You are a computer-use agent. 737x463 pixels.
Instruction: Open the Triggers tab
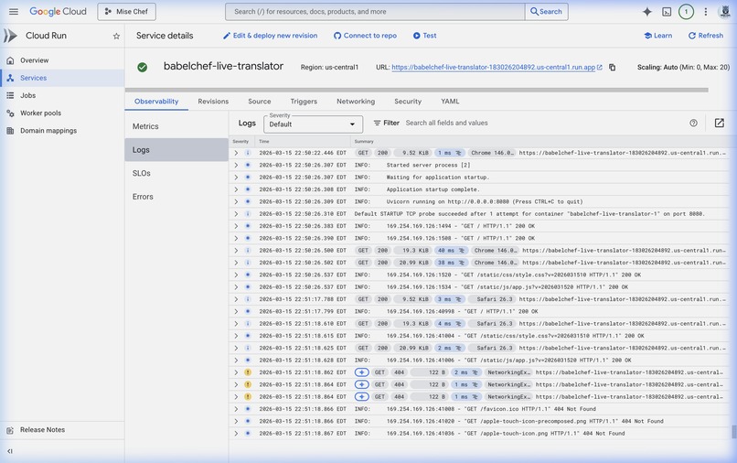click(x=304, y=102)
